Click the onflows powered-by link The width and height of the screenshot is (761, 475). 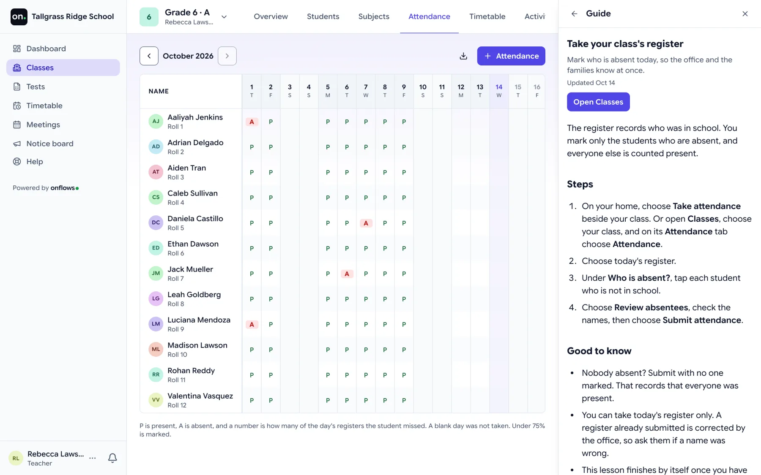tap(64, 188)
